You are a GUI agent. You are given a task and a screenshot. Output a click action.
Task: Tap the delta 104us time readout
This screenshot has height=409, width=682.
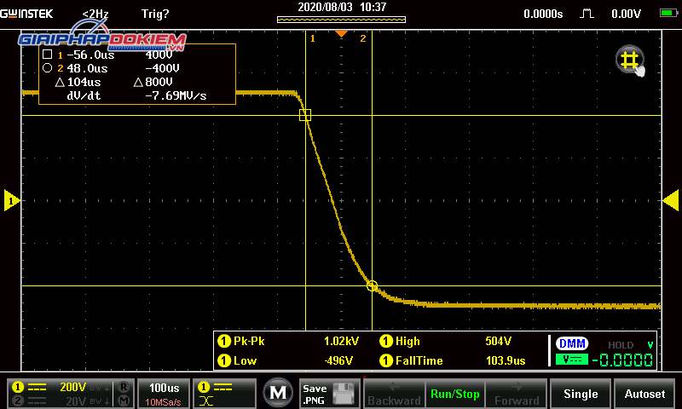78,82
